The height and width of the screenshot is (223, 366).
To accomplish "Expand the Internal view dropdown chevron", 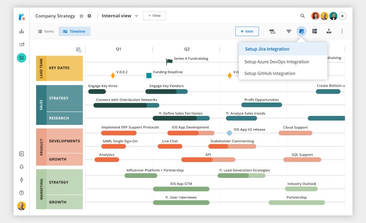I will [137, 16].
